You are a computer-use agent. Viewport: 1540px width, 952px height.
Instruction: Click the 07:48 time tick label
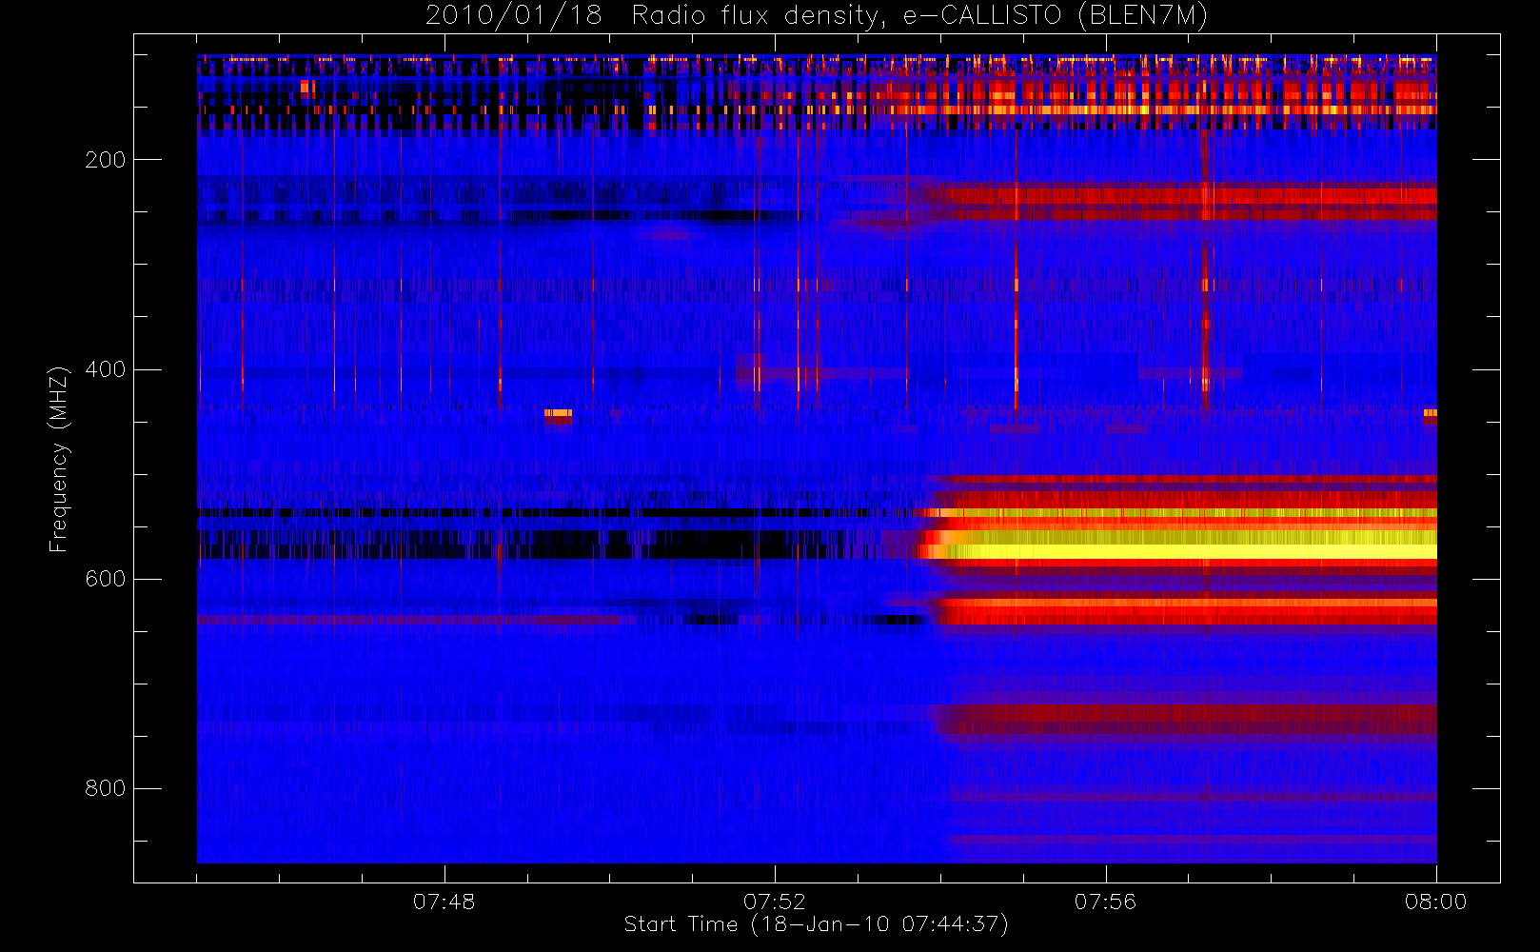tap(444, 902)
